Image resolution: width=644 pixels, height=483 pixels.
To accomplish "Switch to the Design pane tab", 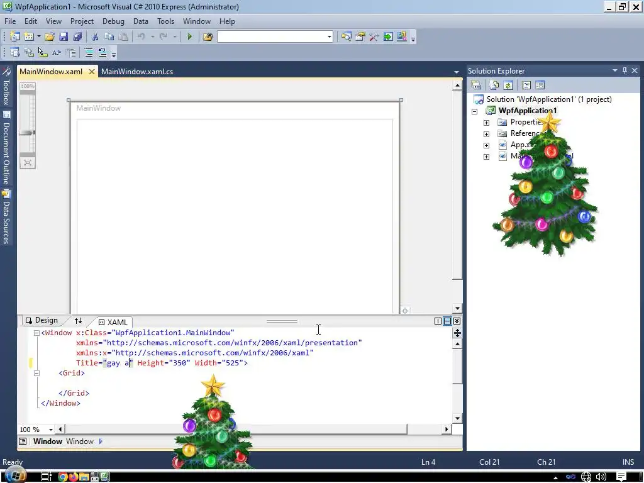I will point(42,320).
